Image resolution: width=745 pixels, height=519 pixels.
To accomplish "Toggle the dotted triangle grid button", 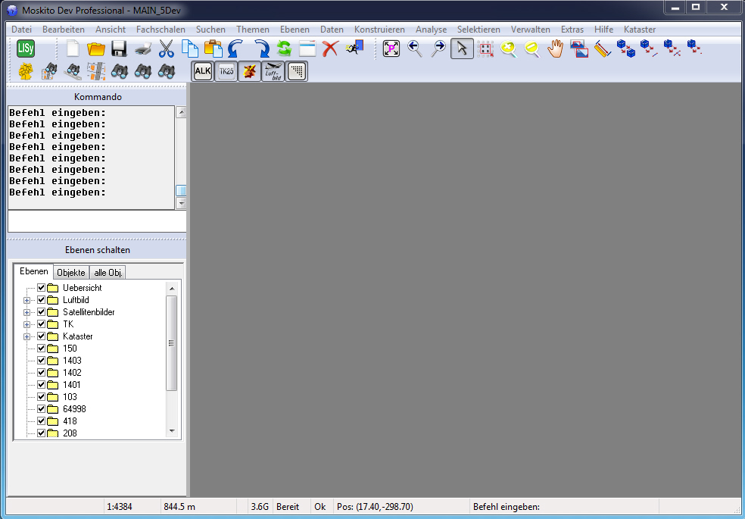I will coord(297,71).
